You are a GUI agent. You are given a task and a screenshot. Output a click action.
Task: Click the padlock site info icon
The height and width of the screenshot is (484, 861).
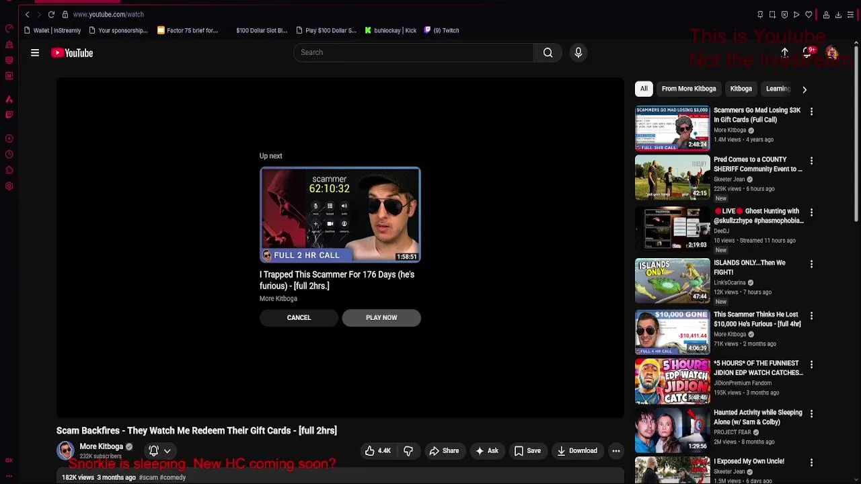click(x=65, y=14)
